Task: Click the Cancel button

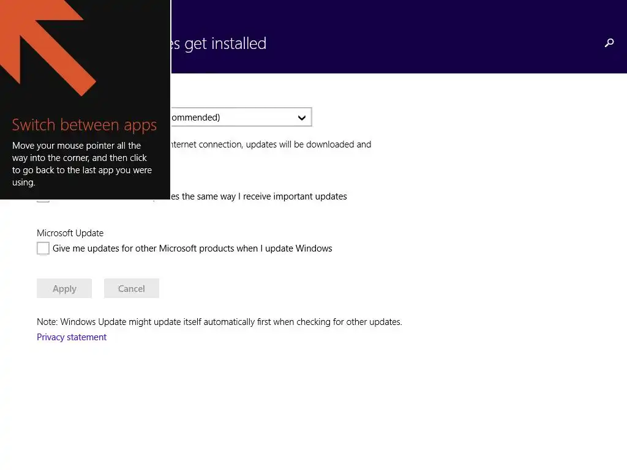Action: point(132,289)
